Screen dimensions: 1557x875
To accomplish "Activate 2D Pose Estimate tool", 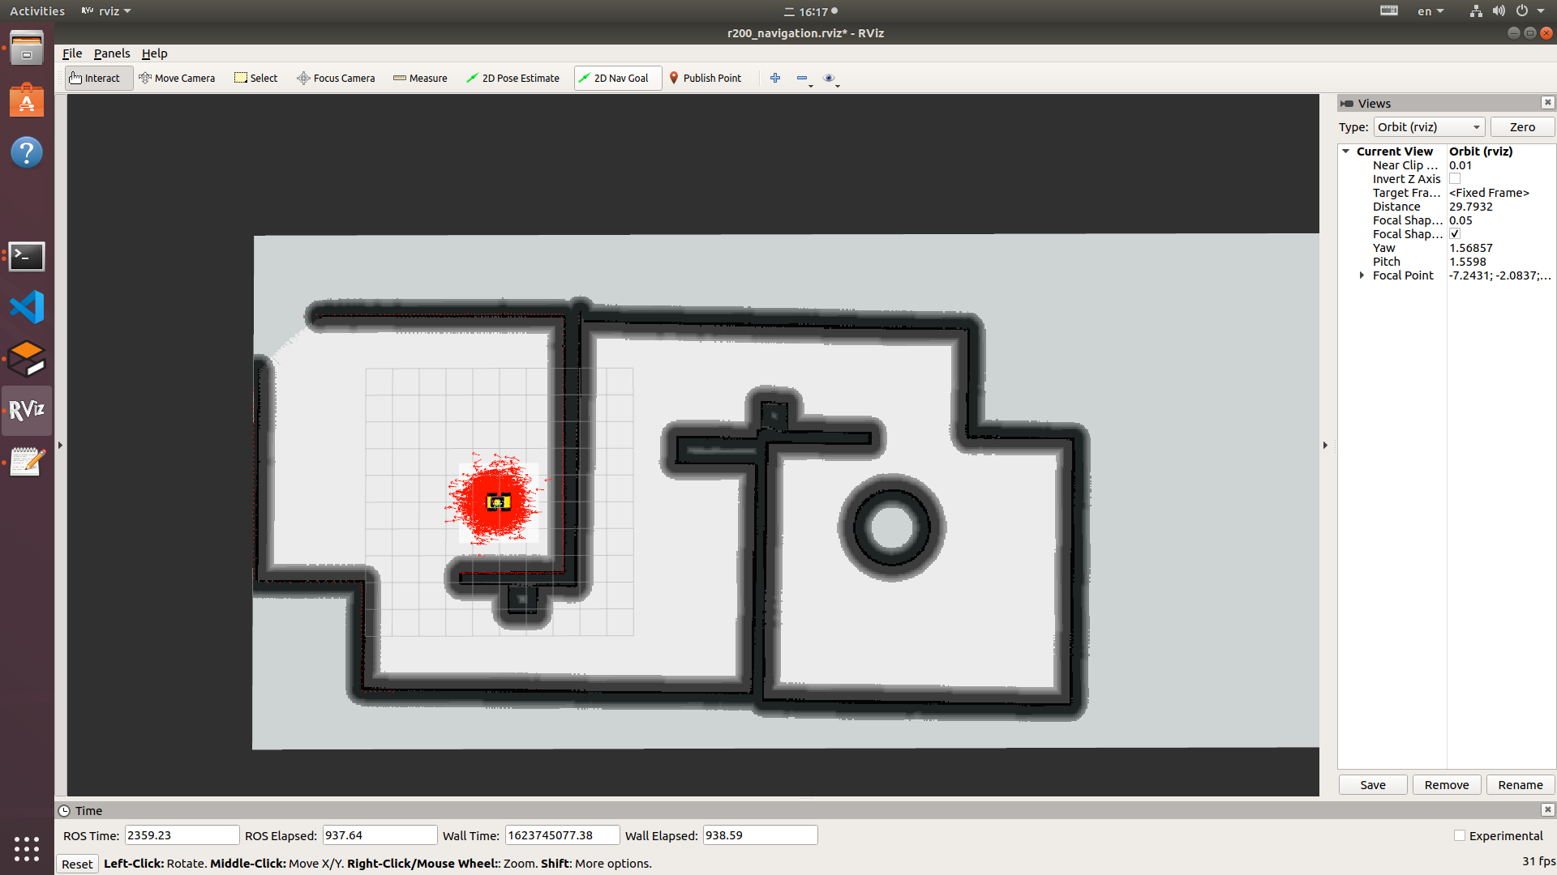I will point(513,78).
